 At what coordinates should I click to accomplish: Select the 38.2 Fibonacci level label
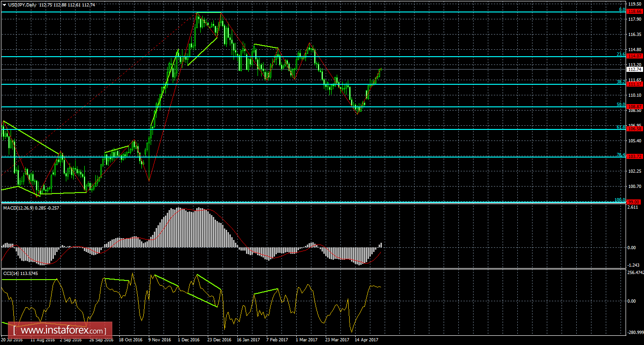click(x=621, y=82)
